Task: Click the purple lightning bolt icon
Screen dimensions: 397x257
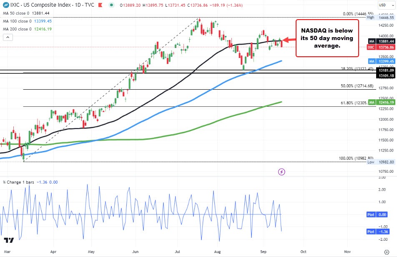Action: (x=281, y=172)
